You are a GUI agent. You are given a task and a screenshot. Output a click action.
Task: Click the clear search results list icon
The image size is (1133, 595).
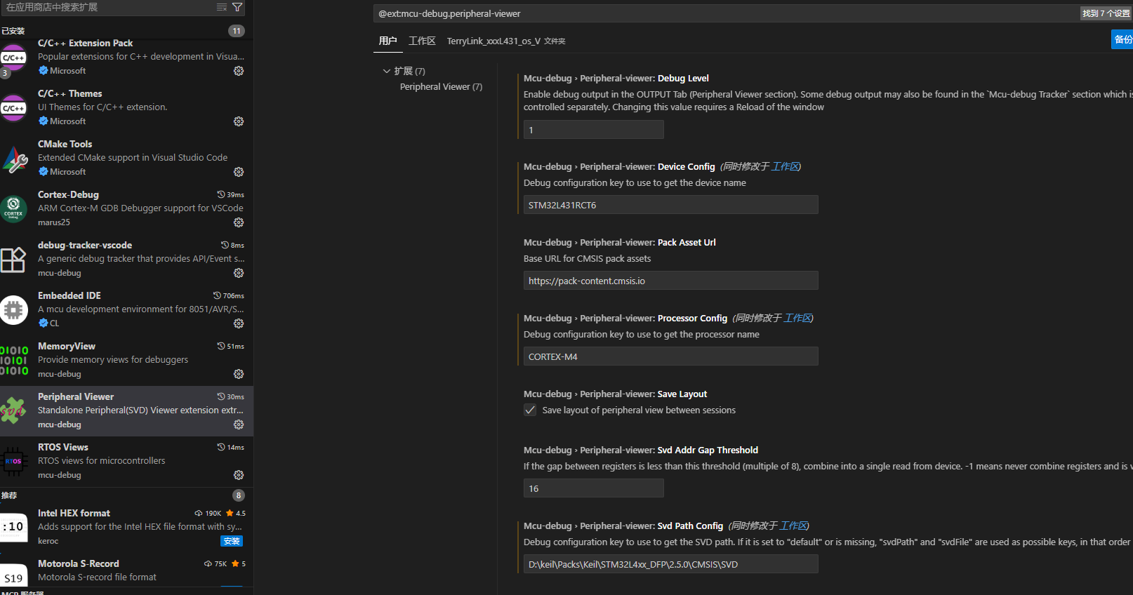pos(222,7)
